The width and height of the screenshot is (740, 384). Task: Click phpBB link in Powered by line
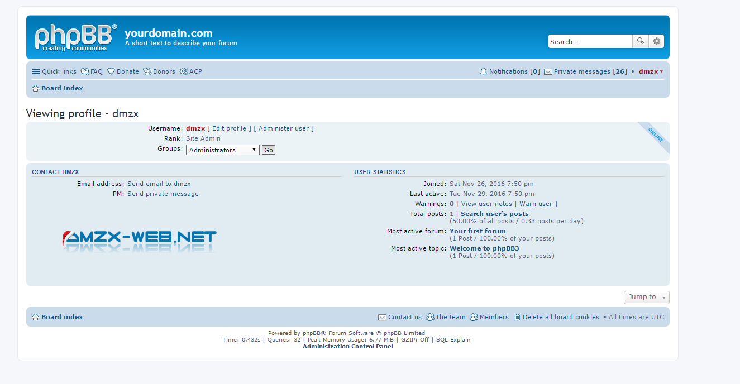point(314,333)
